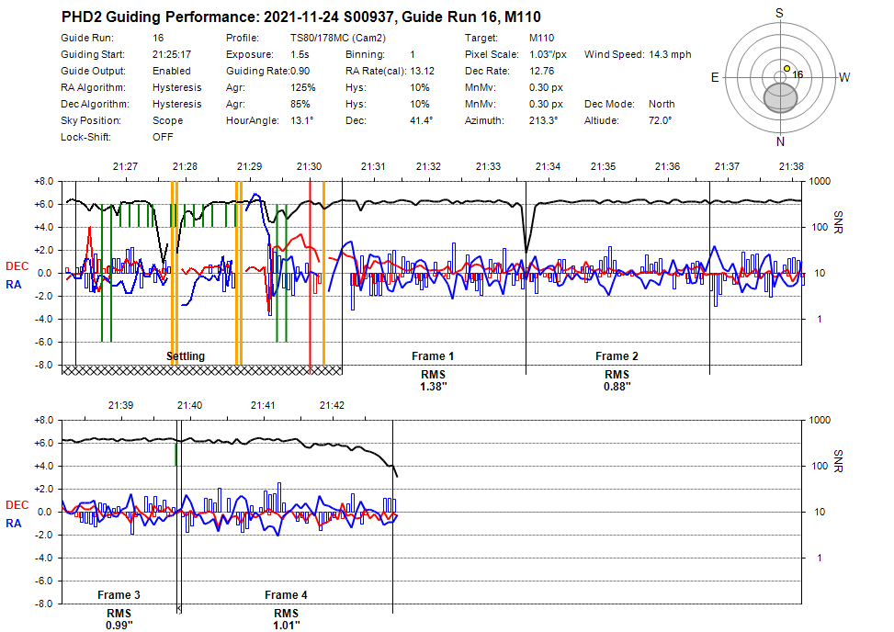This screenshot has height=632, width=894.
Task: Select the Wind Speed value 14.3 mph
Action: pyautogui.click(x=670, y=55)
